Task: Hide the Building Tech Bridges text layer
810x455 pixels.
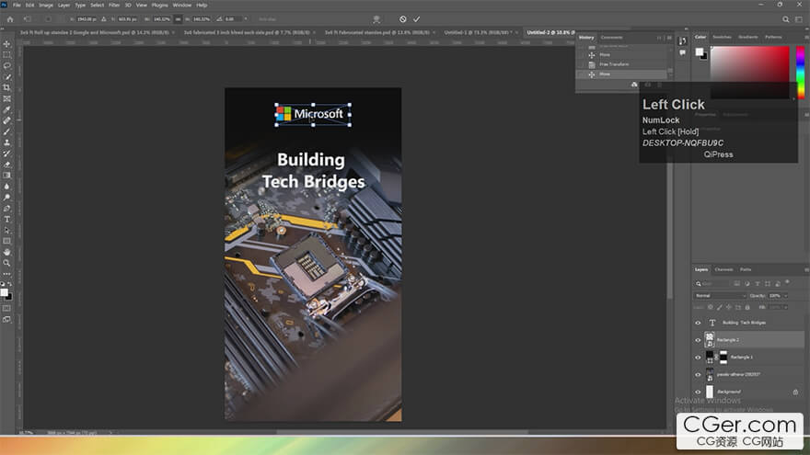Action: (x=698, y=323)
